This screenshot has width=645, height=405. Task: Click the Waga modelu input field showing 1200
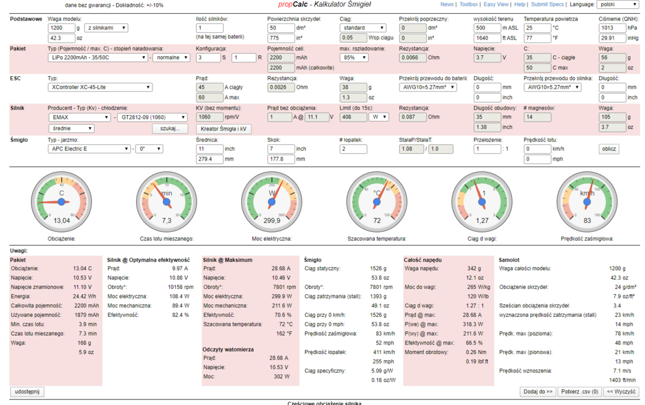coord(62,28)
